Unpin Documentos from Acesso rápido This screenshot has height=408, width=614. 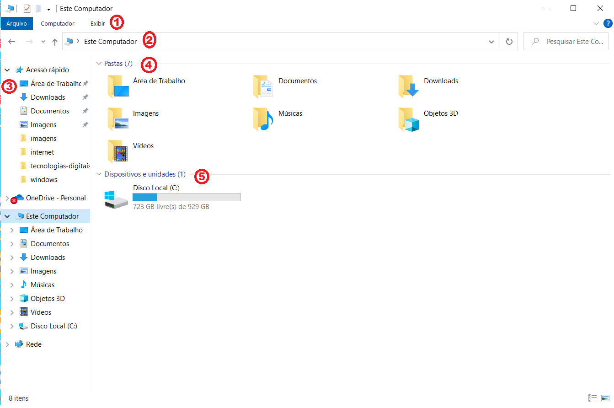tap(85, 111)
